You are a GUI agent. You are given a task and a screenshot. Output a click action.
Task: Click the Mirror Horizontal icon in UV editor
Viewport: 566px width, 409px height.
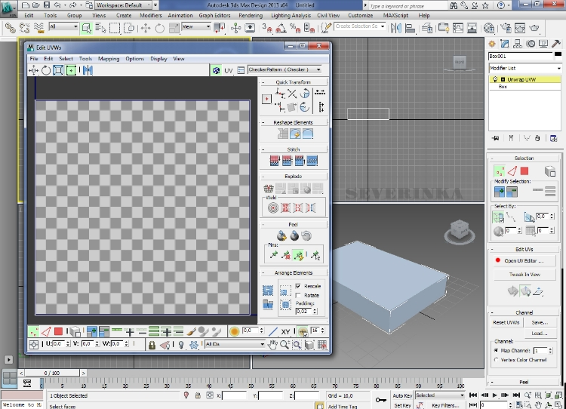tap(88, 70)
